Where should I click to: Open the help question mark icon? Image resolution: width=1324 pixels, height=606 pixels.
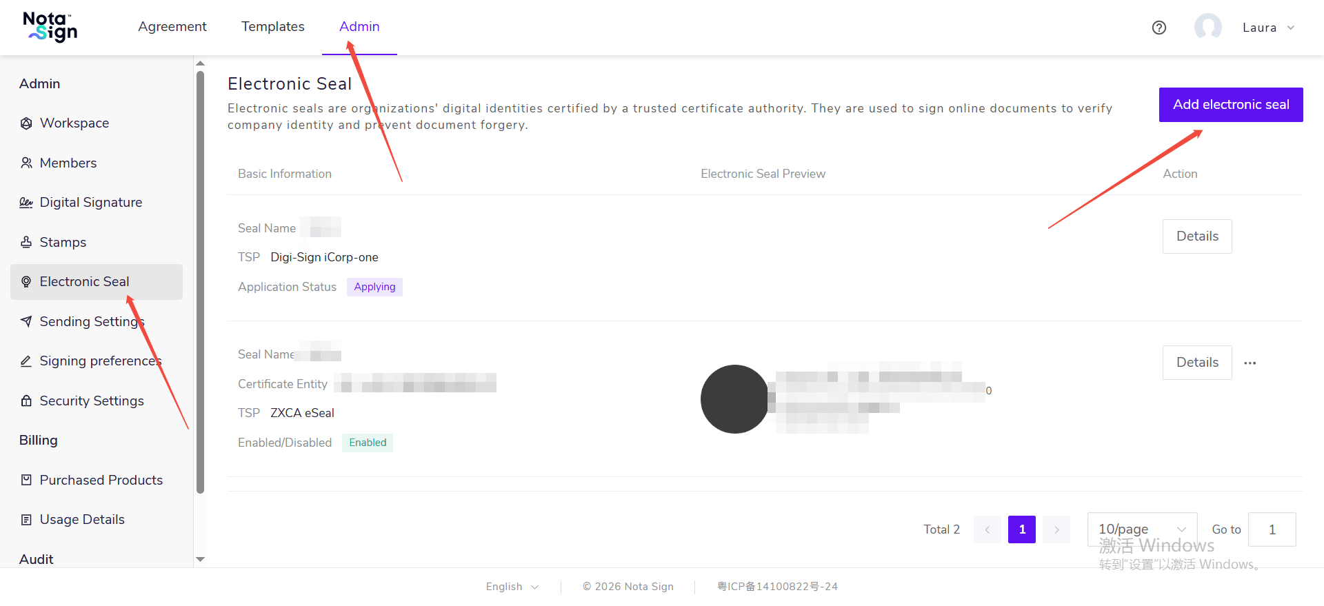point(1159,28)
